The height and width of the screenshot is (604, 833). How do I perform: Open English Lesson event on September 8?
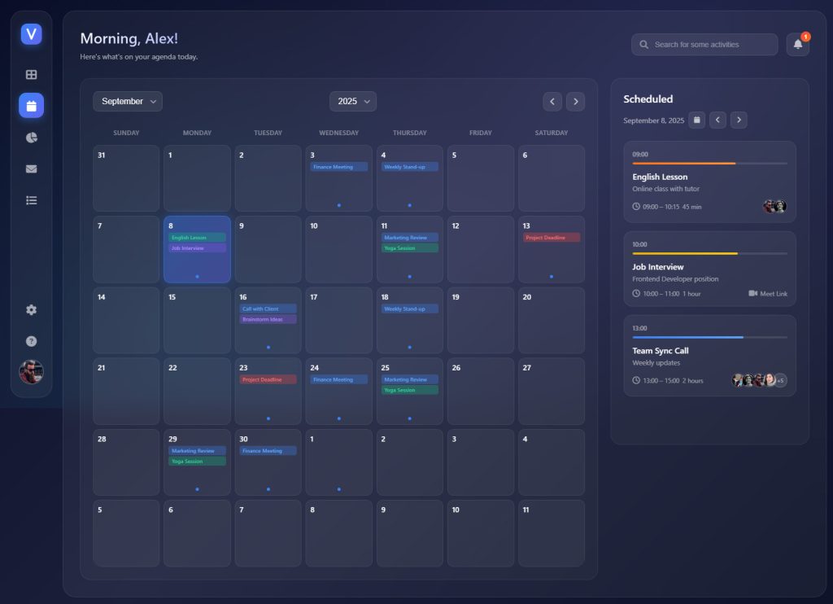tap(197, 238)
